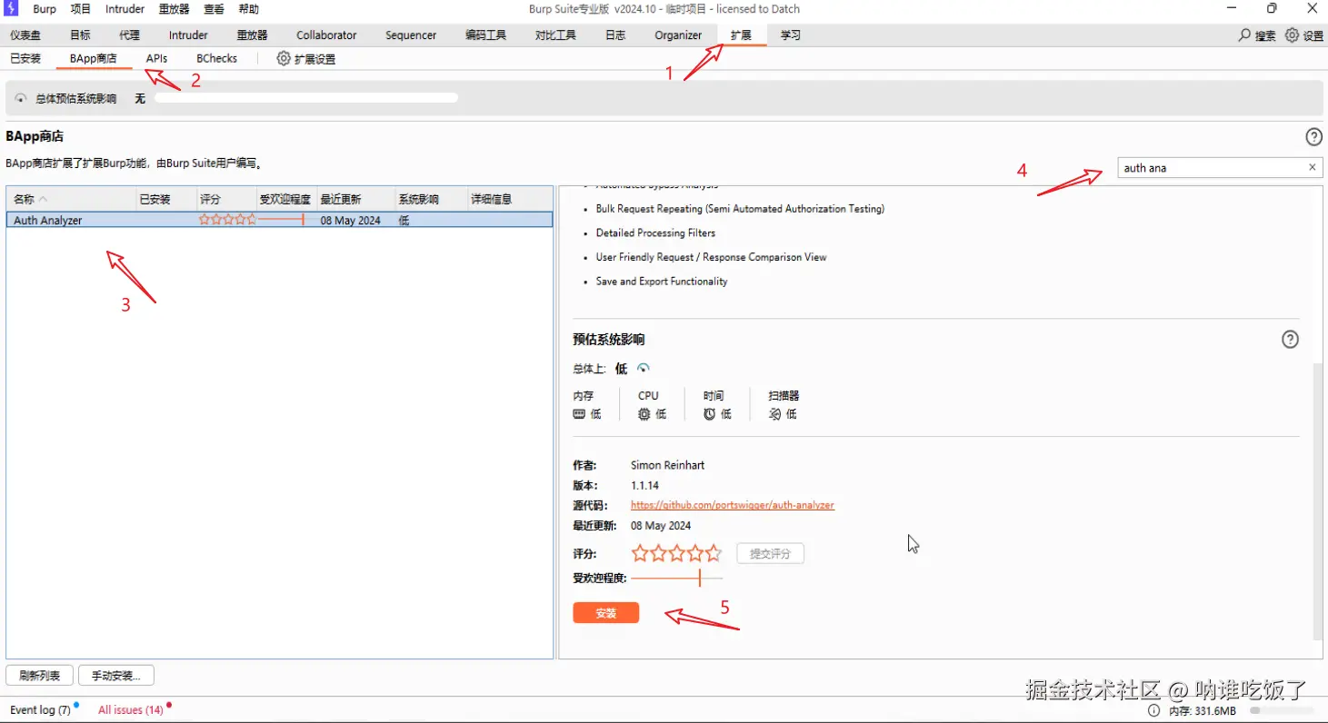This screenshot has width=1328, height=723.
Task: Select the Auth Analyzer row
Action: [x=279, y=220]
